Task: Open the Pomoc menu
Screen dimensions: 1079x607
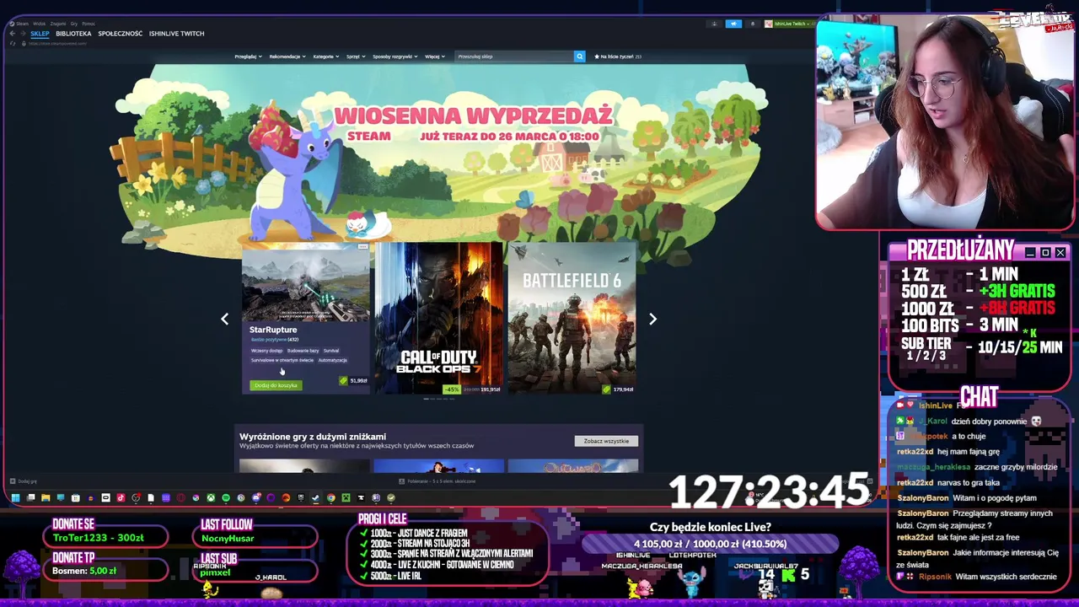Action: (89, 24)
